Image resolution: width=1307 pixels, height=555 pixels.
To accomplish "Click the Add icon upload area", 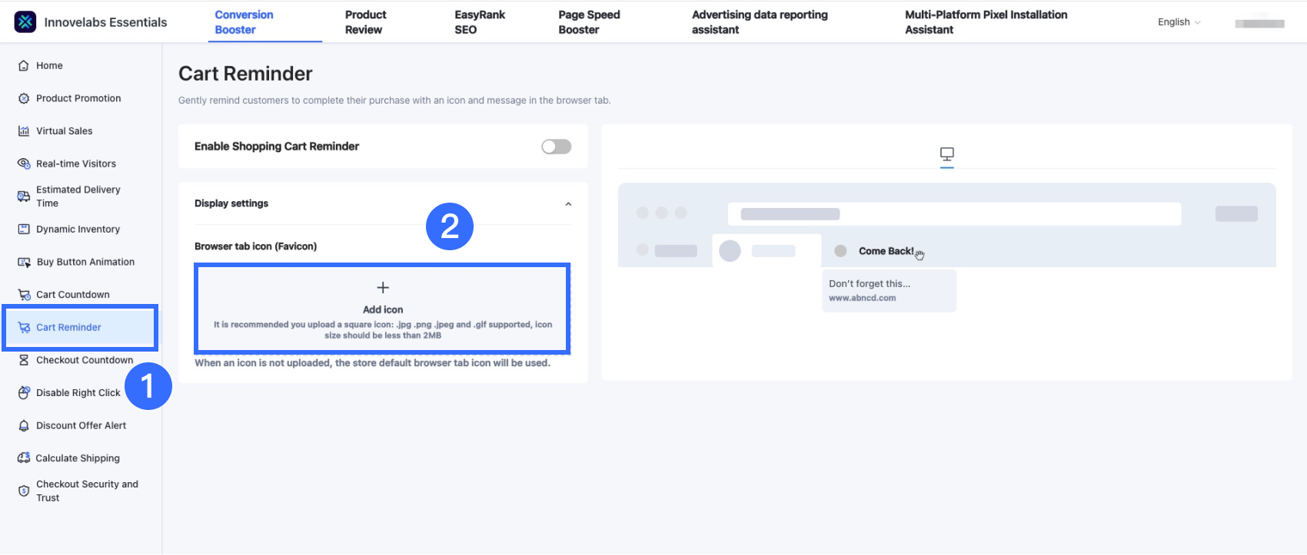I will [383, 309].
